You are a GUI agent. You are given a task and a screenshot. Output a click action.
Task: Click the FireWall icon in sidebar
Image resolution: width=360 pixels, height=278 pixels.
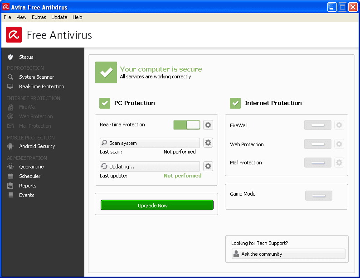(10, 107)
